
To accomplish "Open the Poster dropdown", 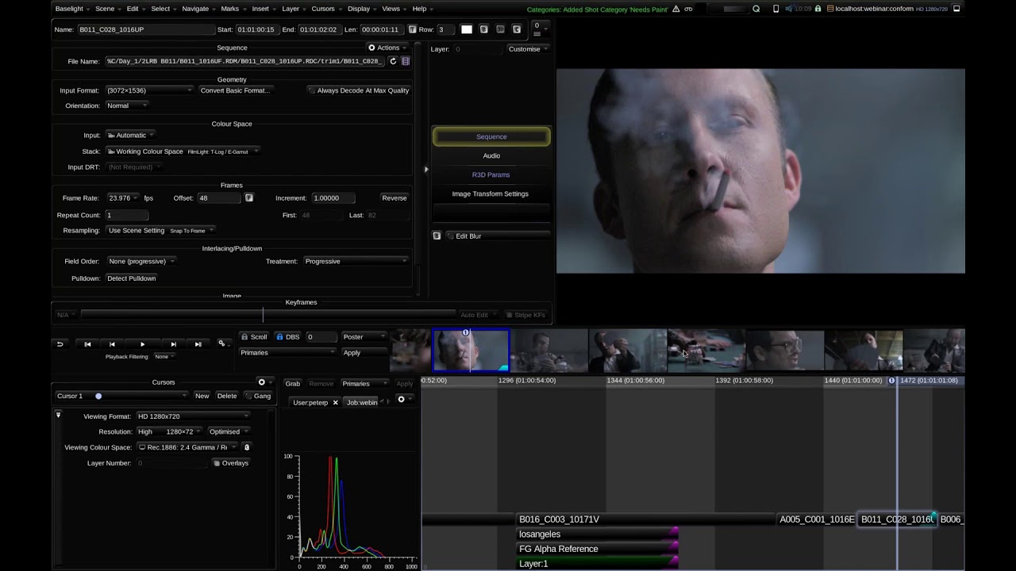I will coord(364,337).
